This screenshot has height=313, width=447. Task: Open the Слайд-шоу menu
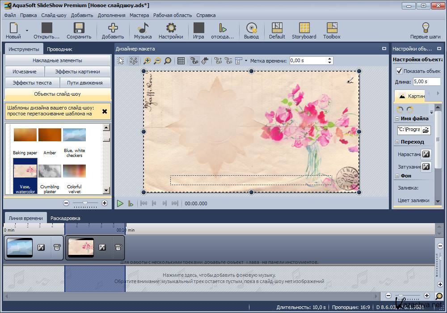(54, 15)
